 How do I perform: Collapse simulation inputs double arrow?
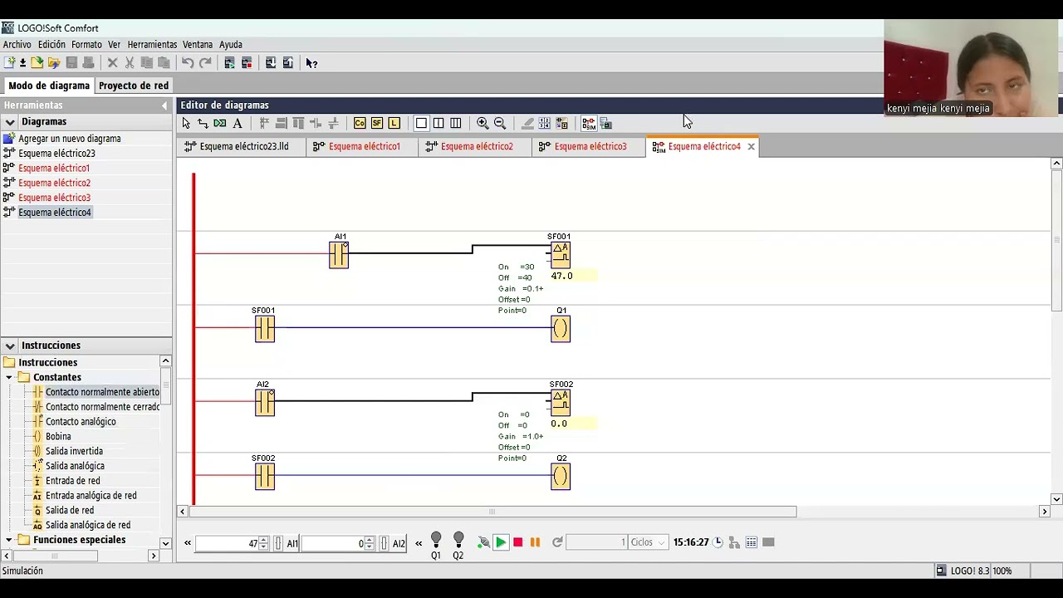coord(188,543)
